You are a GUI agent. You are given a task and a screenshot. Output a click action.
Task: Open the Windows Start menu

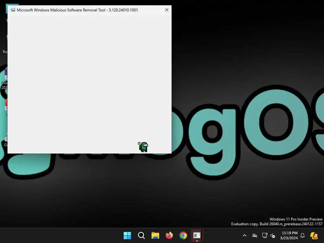pyautogui.click(x=127, y=235)
